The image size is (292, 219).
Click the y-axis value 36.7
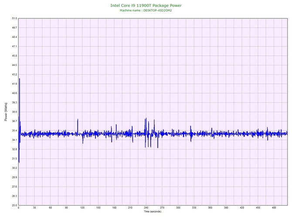point(14,121)
